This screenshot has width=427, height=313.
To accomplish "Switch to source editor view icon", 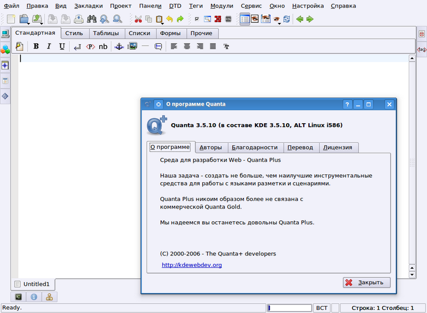I will [x=244, y=19].
